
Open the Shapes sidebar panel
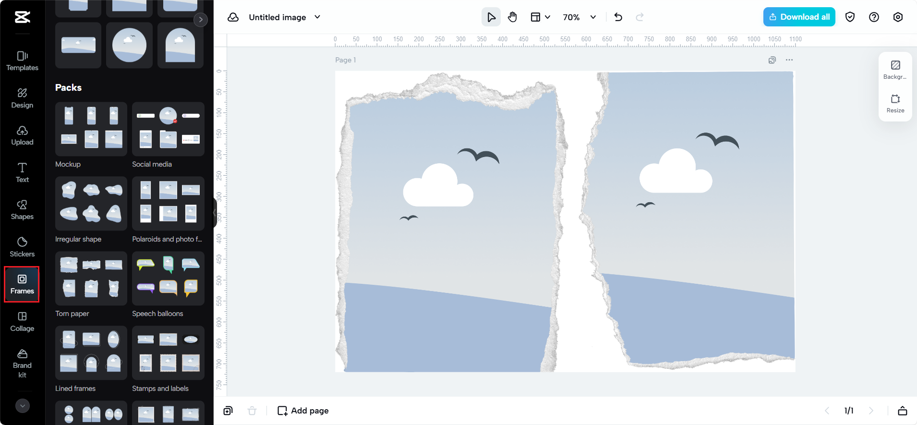[x=22, y=210]
